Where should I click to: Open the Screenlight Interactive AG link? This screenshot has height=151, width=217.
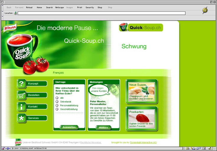143,142
